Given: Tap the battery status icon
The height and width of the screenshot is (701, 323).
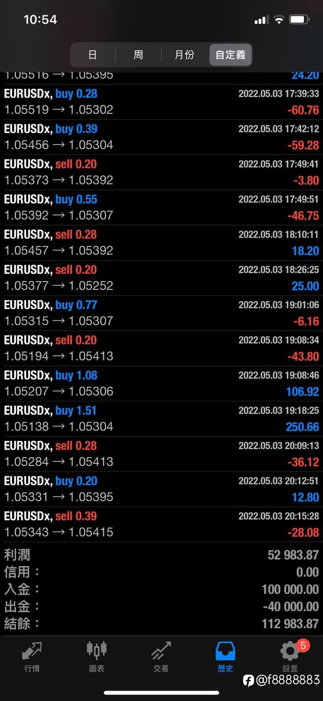Looking at the screenshot, I should [299, 20].
